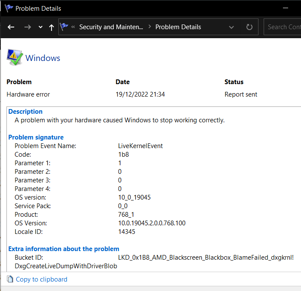Click the Windows shield monitor icon
This screenshot has width=301, height=291.
pos(15,58)
